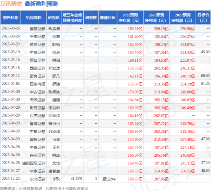Click analyst name 徐涛
This screenshot has width=211, height=191.
coord(56,52)
